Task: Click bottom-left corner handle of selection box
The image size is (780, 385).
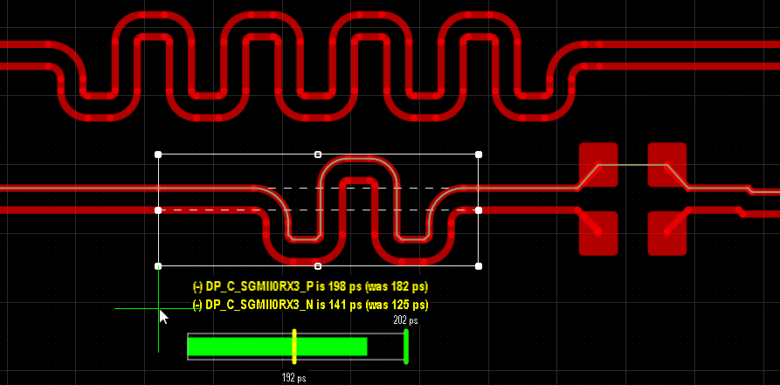Action: point(158,266)
